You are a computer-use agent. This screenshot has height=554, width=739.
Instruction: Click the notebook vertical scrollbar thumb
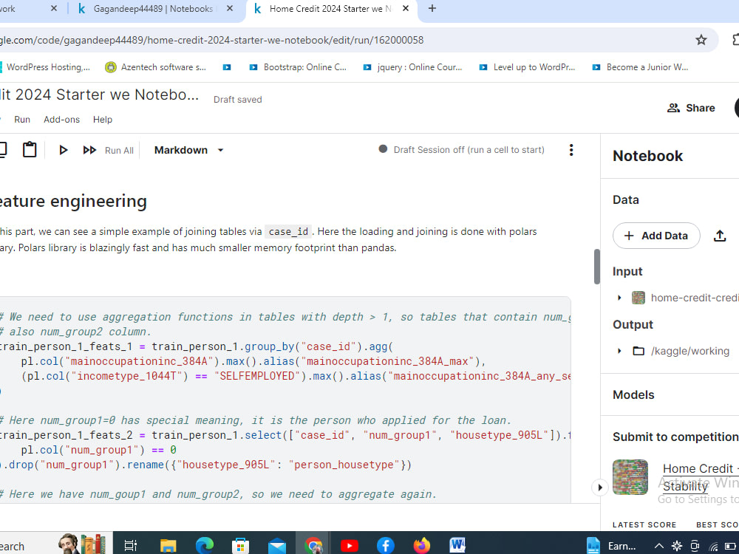596,267
